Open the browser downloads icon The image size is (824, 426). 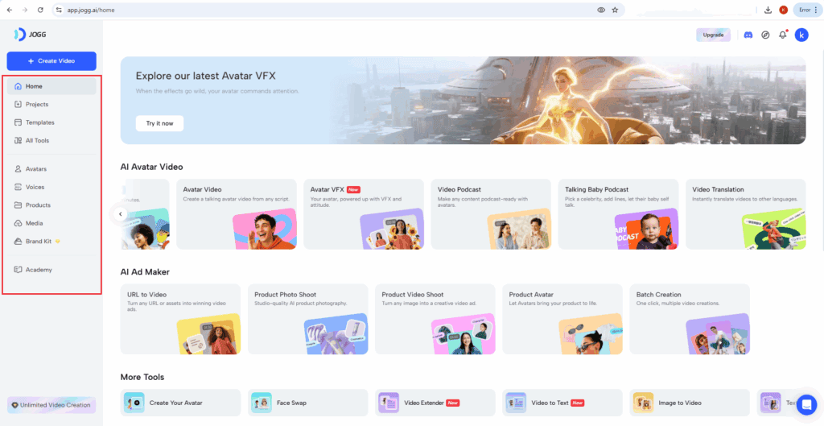(x=768, y=10)
